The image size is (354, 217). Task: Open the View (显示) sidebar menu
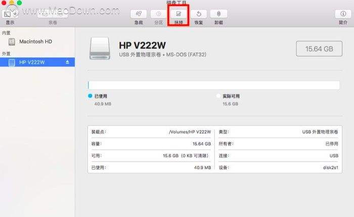pyautogui.click(x=10, y=14)
